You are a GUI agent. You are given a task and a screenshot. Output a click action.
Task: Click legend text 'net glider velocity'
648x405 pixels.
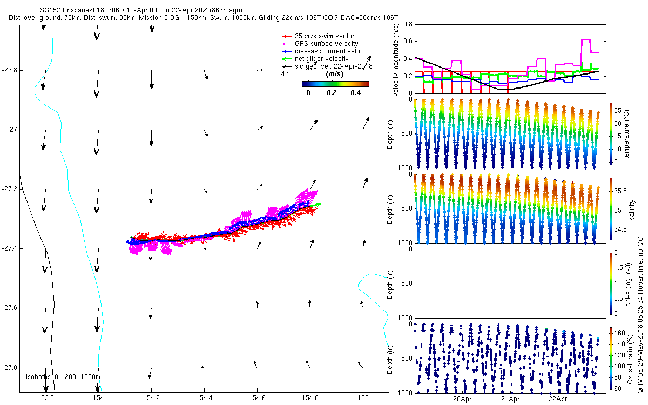point(322,59)
